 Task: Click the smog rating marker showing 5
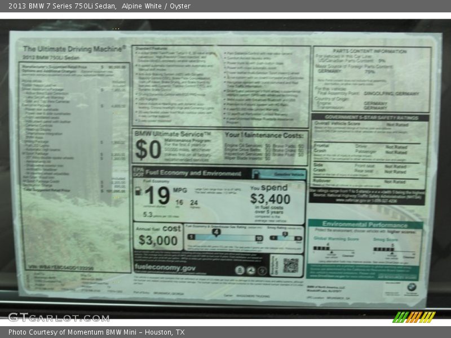point(285,234)
